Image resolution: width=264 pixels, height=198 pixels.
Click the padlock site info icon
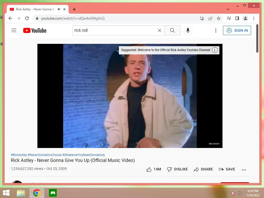[37, 18]
